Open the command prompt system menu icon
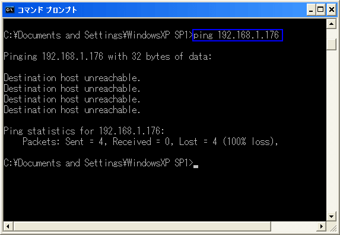The image size is (340, 235). (9, 9)
